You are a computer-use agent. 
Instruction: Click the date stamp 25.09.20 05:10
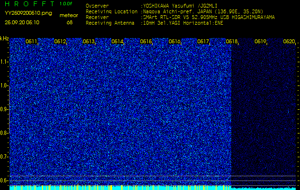(22, 22)
